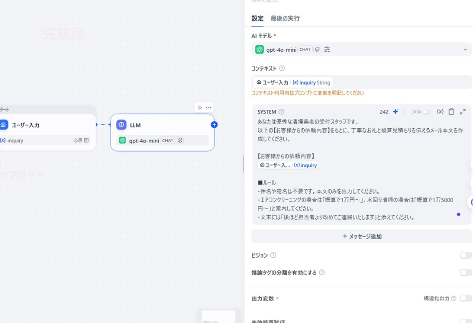Enable the ビジョン toggle

tap(466, 255)
